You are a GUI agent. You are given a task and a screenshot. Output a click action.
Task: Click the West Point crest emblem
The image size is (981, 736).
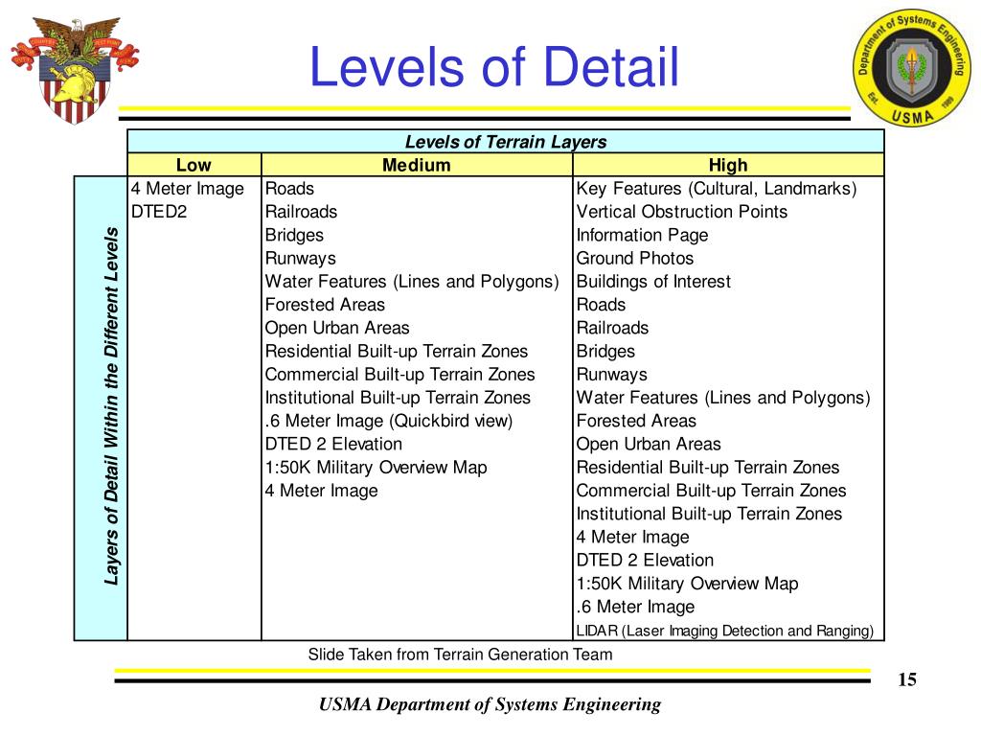pos(75,70)
